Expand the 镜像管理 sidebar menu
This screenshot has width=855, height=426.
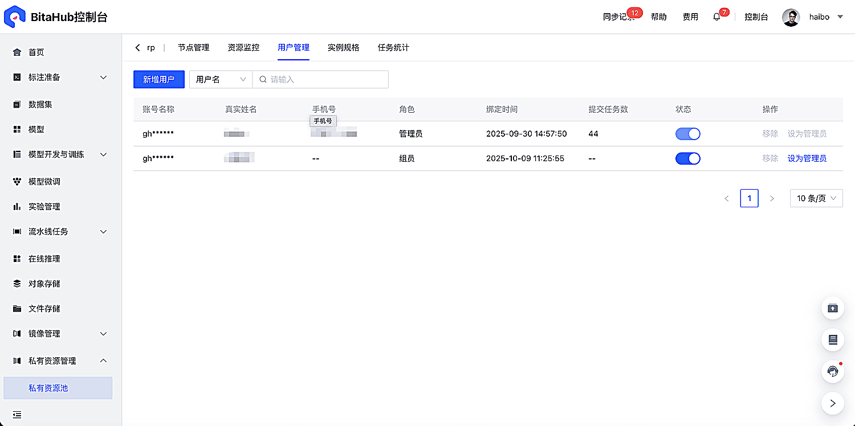pos(103,334)
